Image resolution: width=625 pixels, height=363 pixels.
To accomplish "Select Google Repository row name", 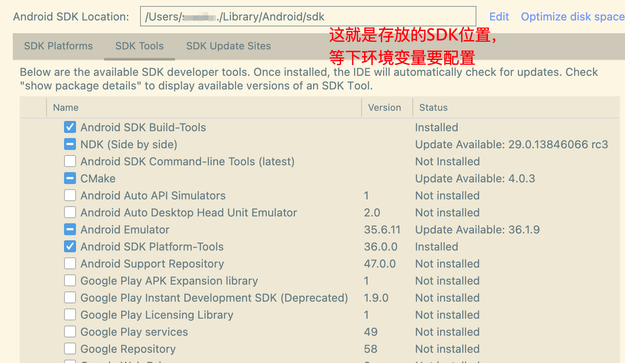I will (128, 349).
